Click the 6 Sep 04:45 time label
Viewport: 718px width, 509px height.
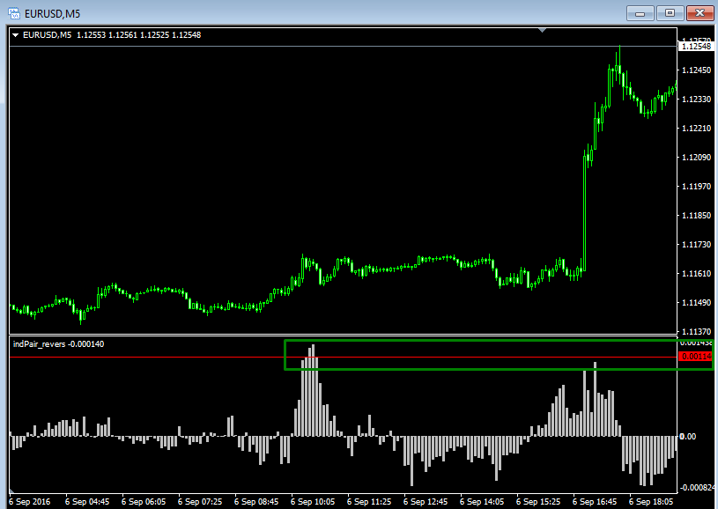tap(87, 502)
